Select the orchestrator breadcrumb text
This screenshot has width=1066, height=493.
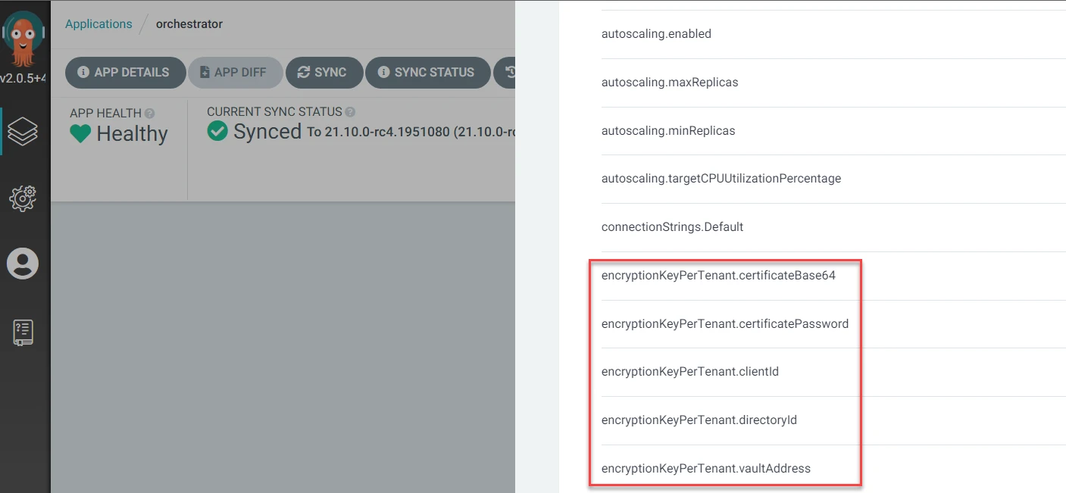(189, 23)
